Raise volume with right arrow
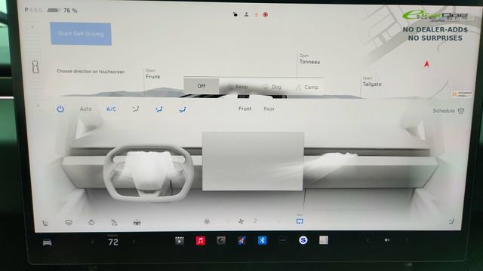The height and width of the screenshot is (271, 483). (x=407, y=240)
